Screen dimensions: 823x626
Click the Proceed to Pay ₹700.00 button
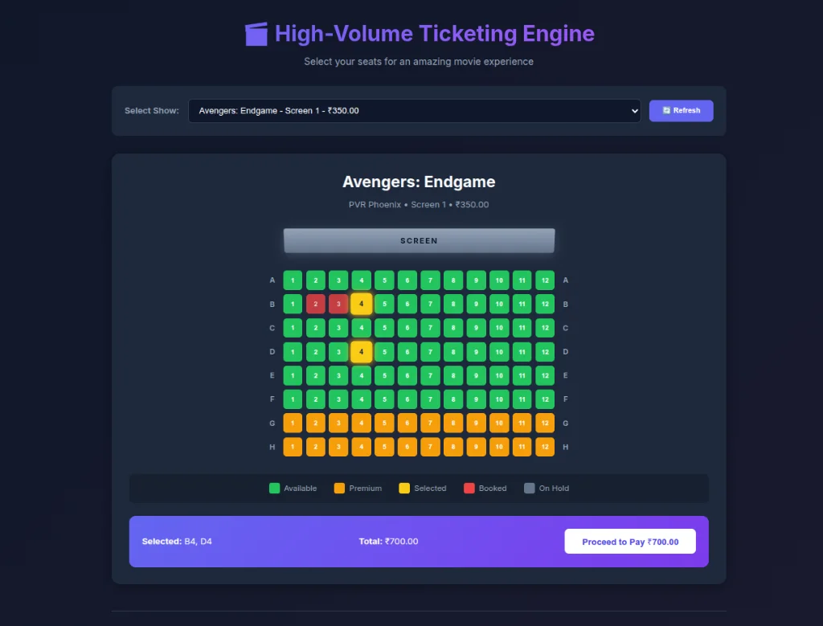(x=630, y=541)
